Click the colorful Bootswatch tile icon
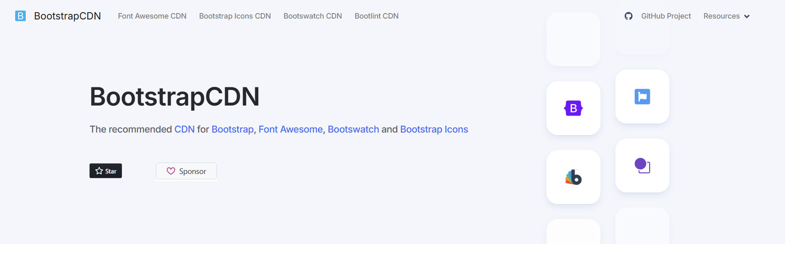Viewport: 785px width, 263px height. pos(573,177)
